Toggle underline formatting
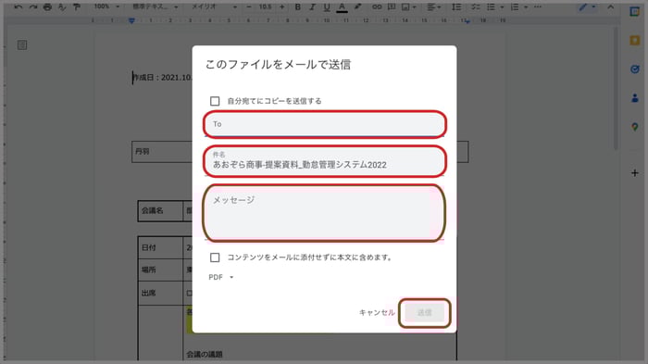The width and height of the screenshot is (648, 364). 327,7
